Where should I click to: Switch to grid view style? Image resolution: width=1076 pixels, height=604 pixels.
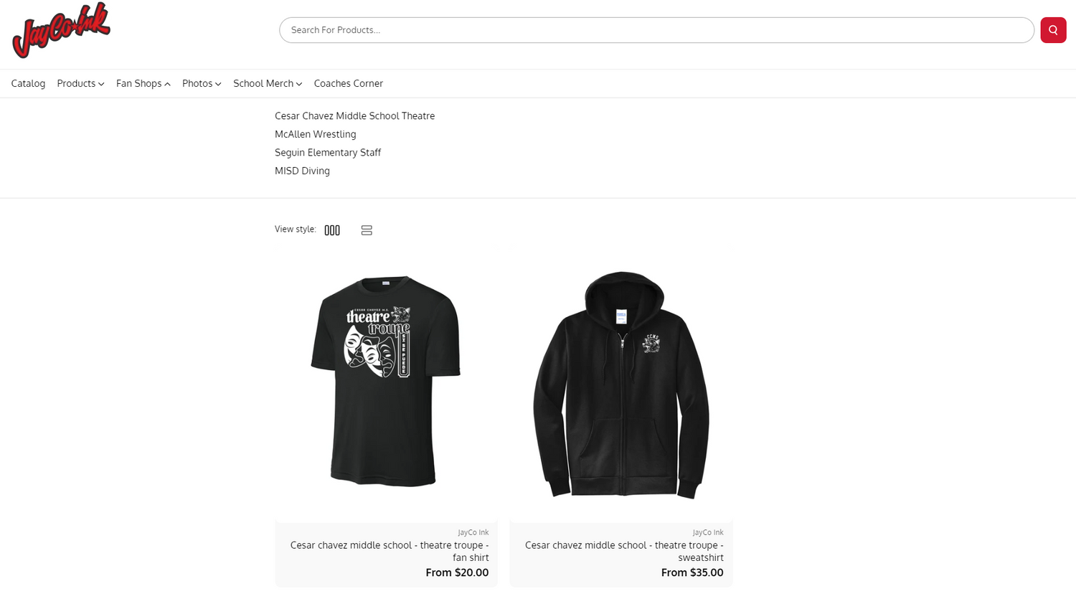pos(332,230)
